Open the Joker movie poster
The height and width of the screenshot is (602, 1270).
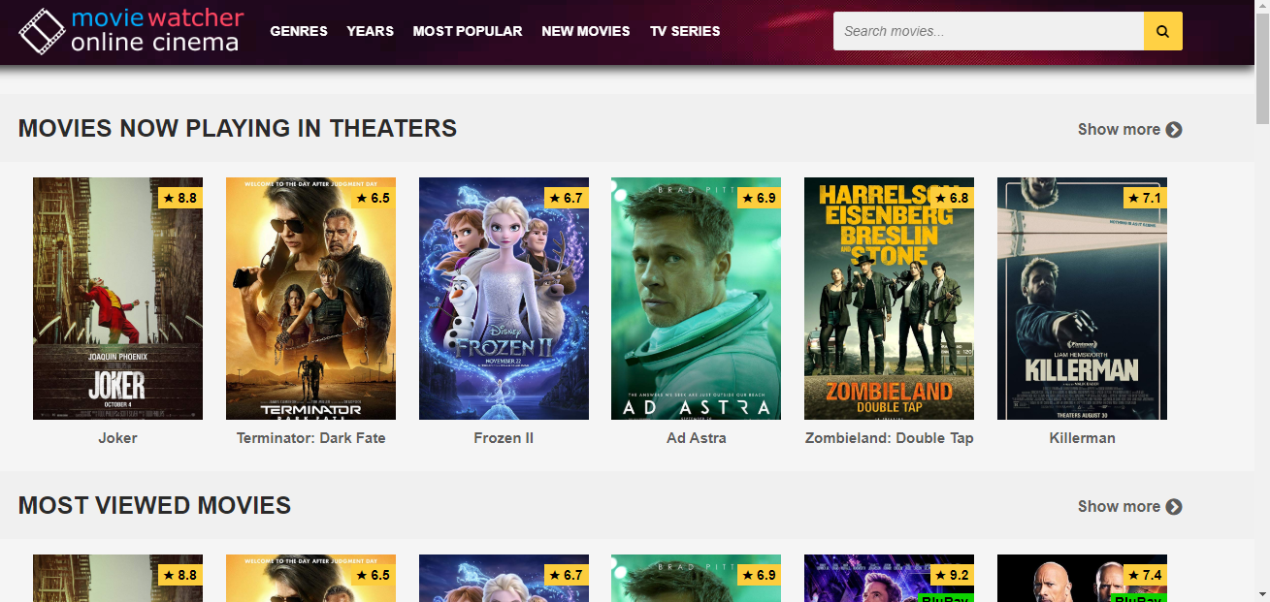[x=117, y=298]
